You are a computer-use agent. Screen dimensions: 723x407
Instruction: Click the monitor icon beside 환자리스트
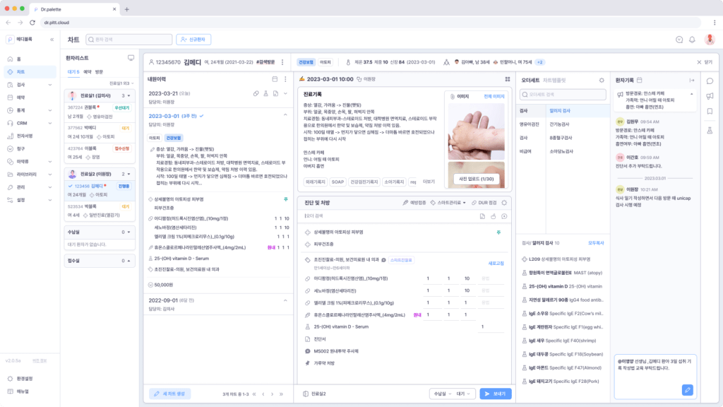click(131, 58)
